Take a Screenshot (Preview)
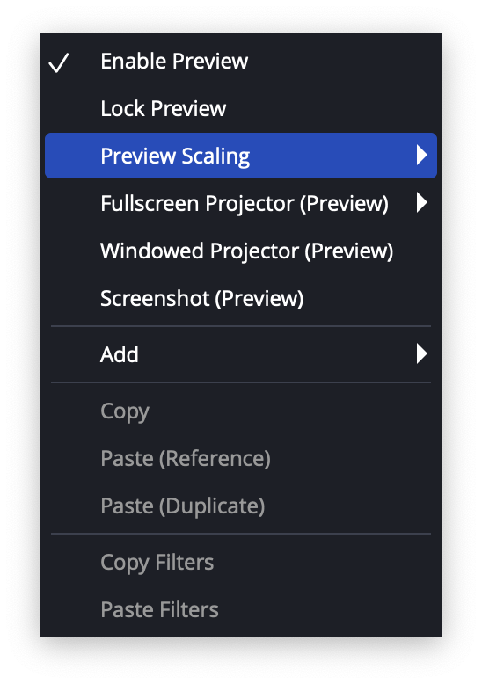This screenshot has height=684, width=482. pos(241,298)
